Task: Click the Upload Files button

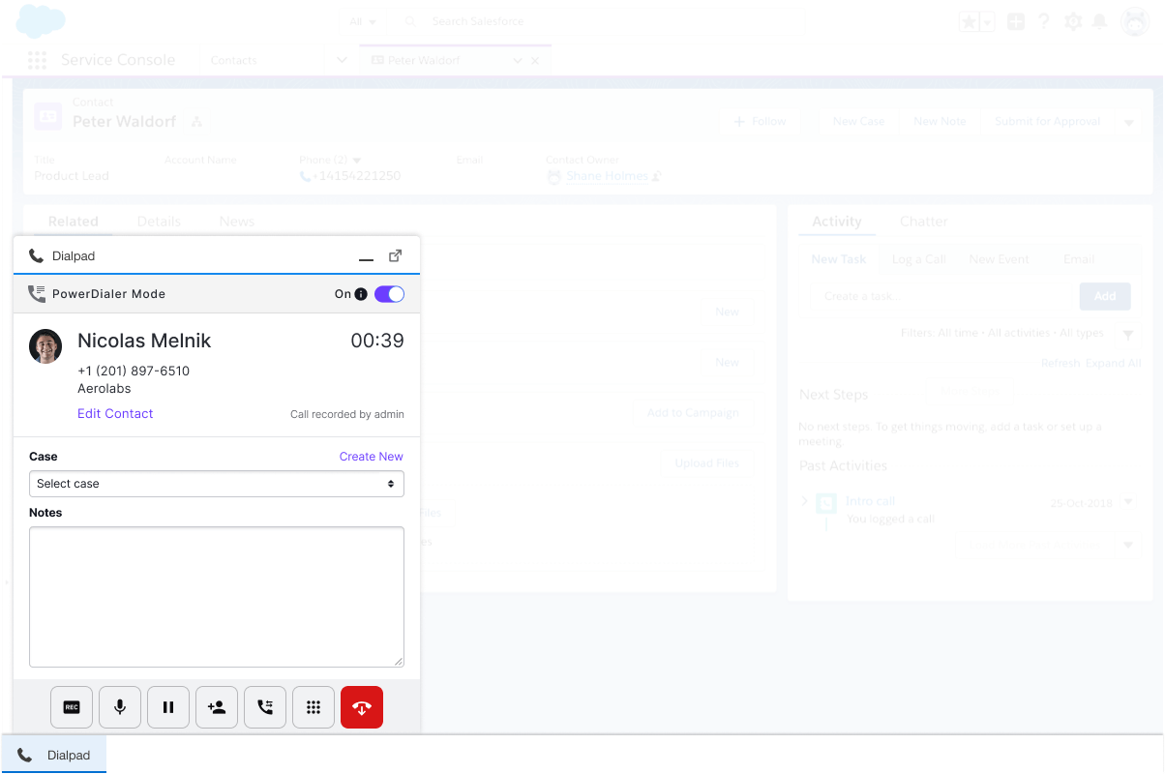Action: pyautogui.click(x=706, y=463)
